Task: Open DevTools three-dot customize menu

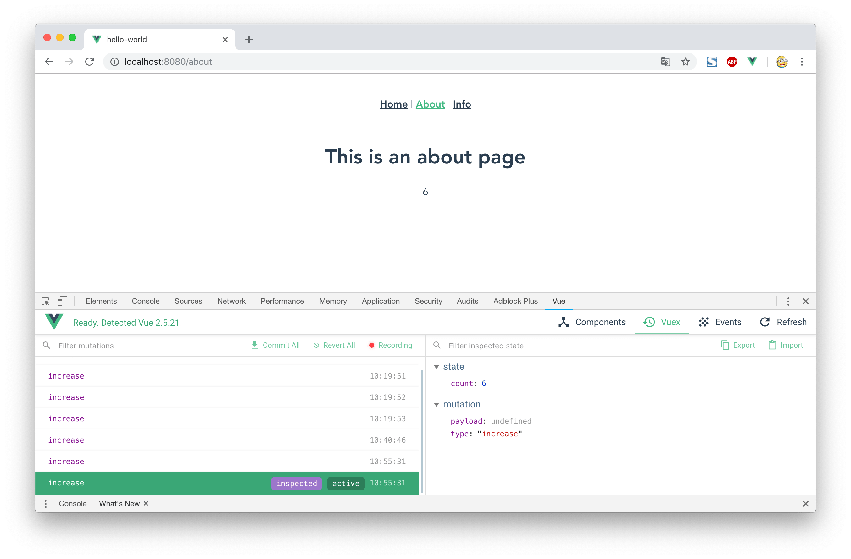Action: pos(788,301)
